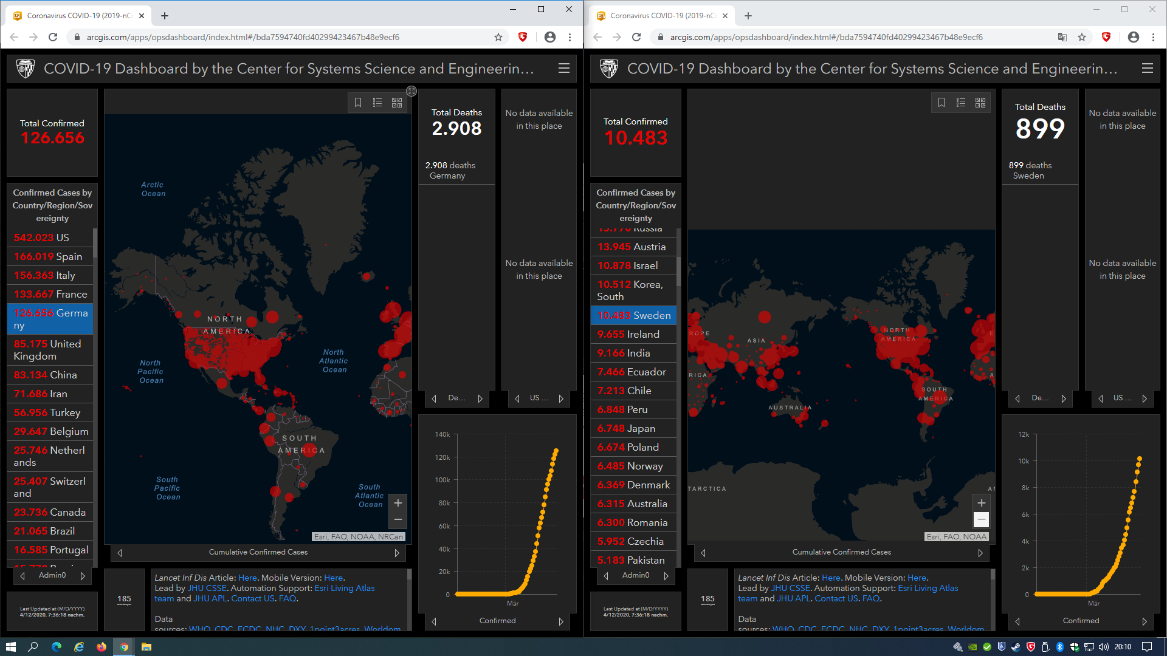The width and height of the screenshot is (1167, 656).
Task: Previous arrow beside Admin0 in right panel
Action: (x=606, y=576)
